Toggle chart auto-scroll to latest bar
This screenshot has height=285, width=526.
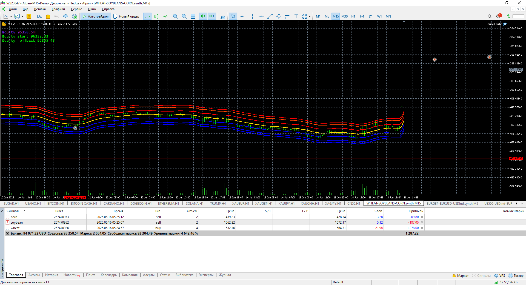coord(203,16)
